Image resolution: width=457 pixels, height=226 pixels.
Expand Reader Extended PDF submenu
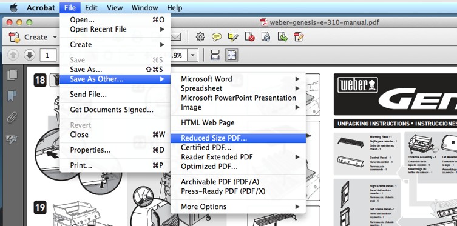point(238,157)
